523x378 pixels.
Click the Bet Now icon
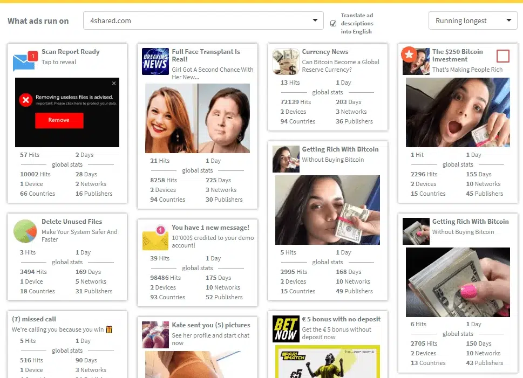286,328
